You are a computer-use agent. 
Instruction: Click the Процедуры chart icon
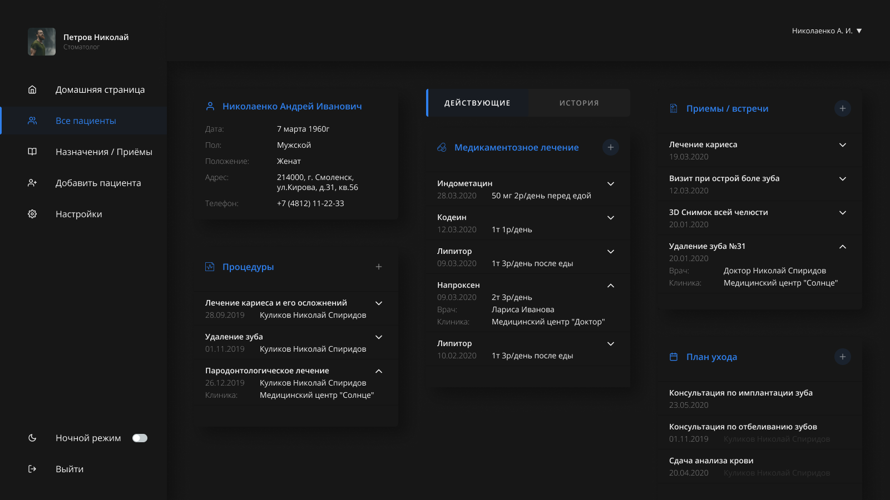(210, 267)
